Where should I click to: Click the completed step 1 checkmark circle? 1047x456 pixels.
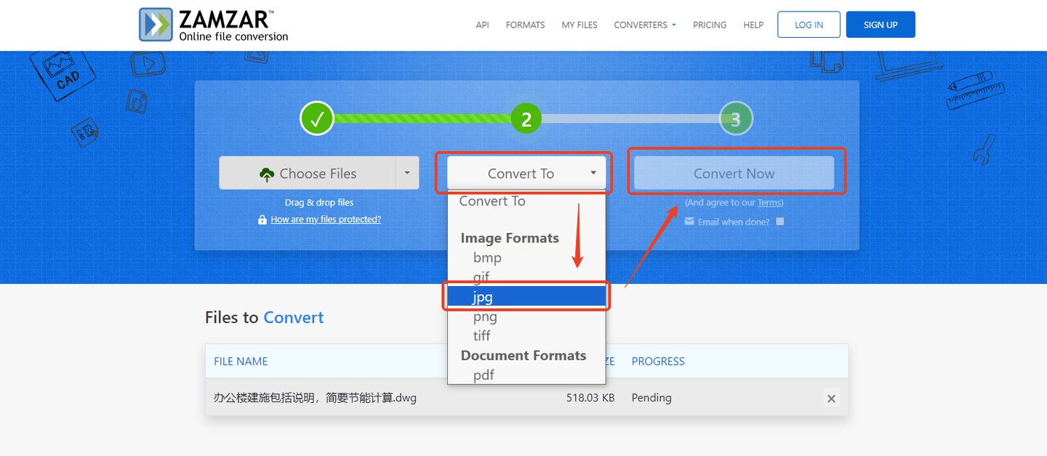tap(317, 118)
